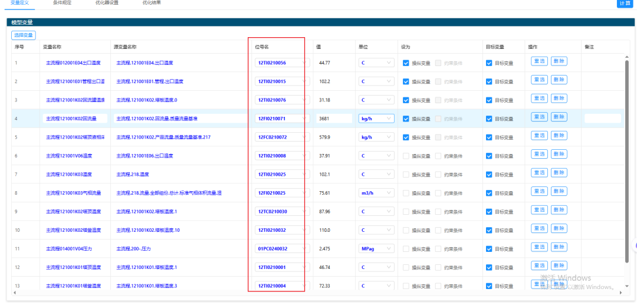Click the 位号名 column header

coord(262,47)
